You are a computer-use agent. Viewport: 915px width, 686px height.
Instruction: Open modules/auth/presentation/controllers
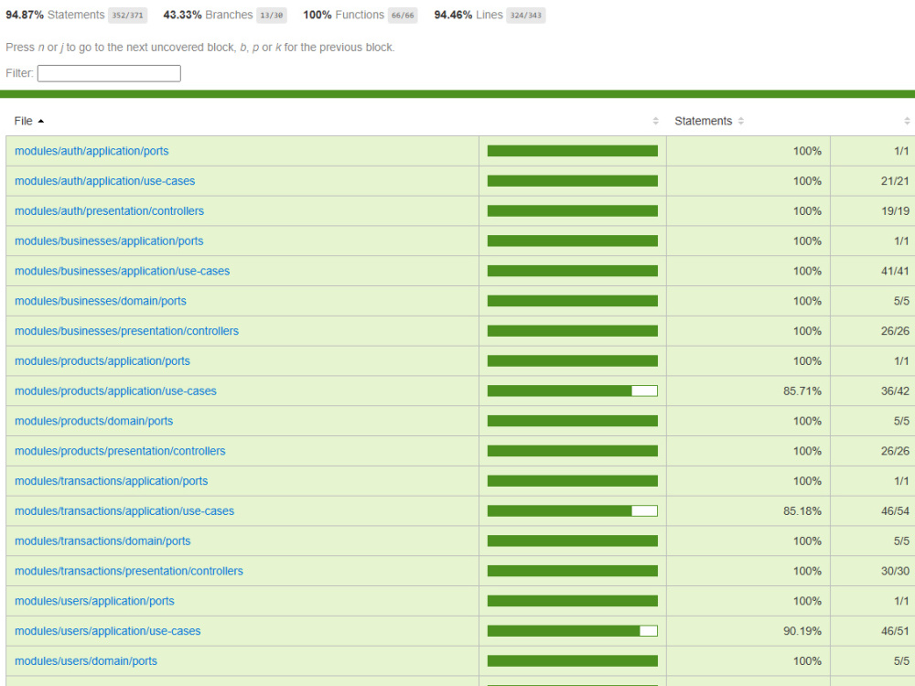click(109, 211)
